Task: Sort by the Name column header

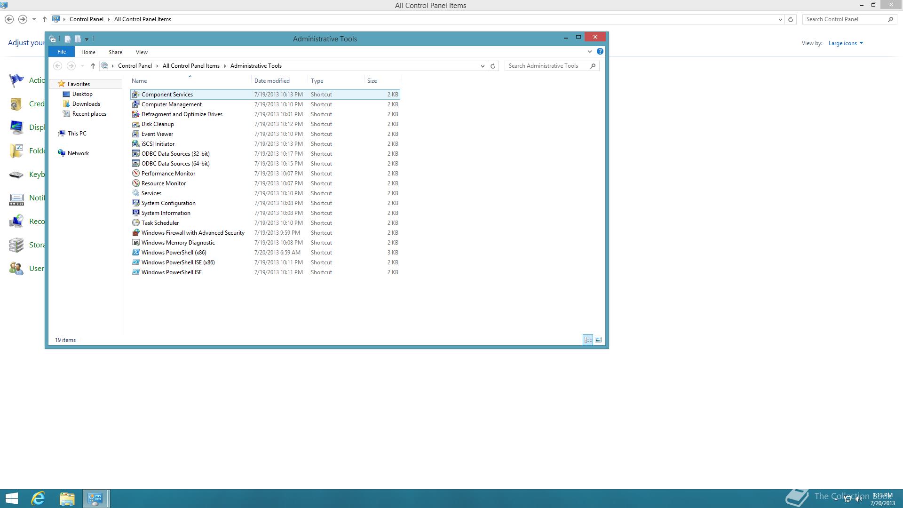Action: coord(190,81)
